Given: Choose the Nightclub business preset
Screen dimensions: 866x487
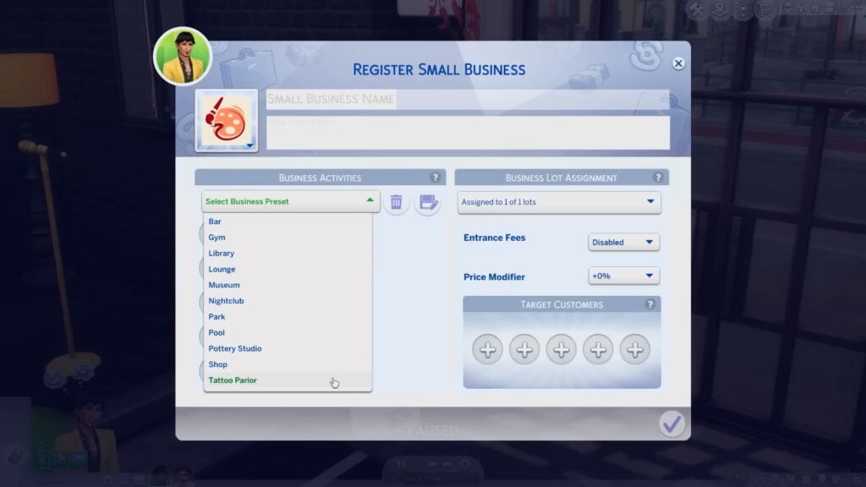Looking at the screenshot, I should point(227,301).
